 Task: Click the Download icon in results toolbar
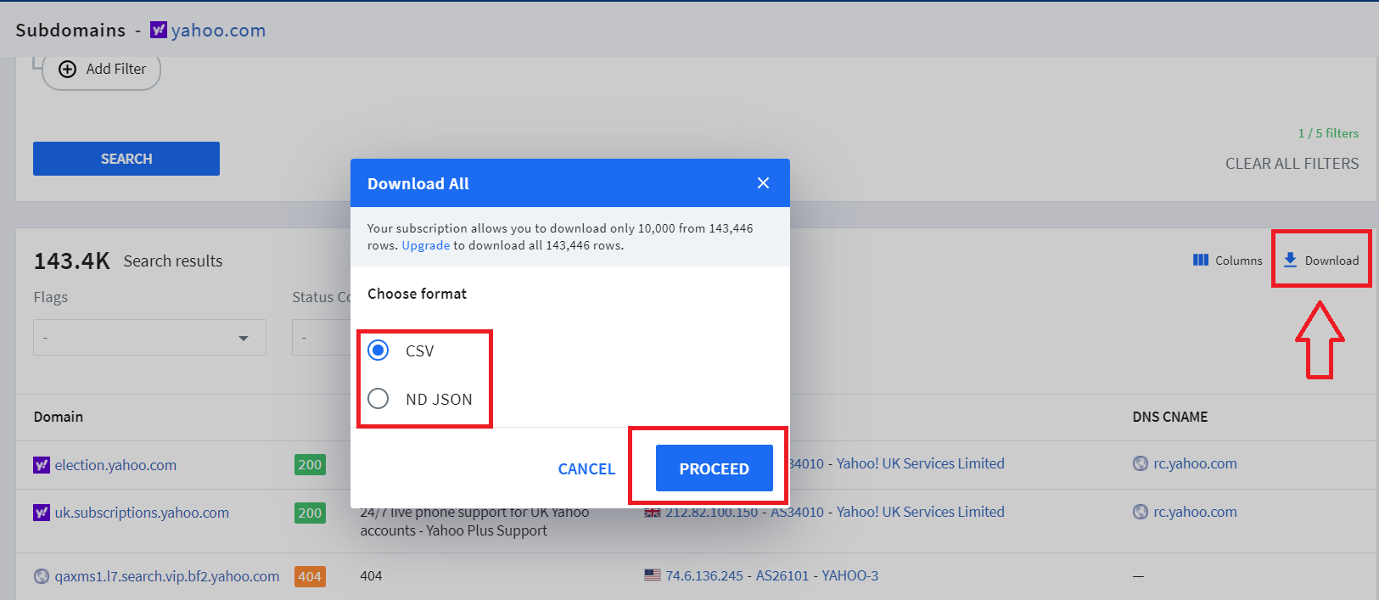(1290, 260)
